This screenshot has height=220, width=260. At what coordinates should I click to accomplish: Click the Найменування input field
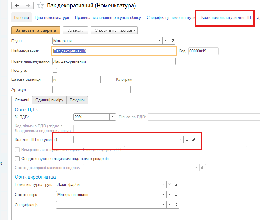[x=114, y=51]
